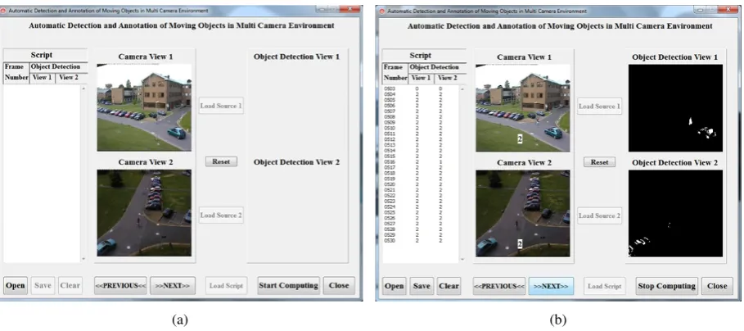Click Load Source 2 in window (b)
The image size is (744, 331).
point(600,215)
